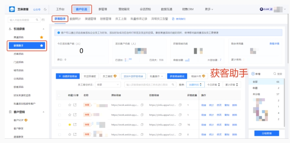Click the person icon beside 引流获客
290x143 pixels.
coord(10,29)
